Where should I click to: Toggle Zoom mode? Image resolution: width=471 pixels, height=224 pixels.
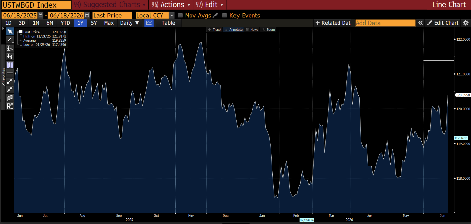[268, 30]
